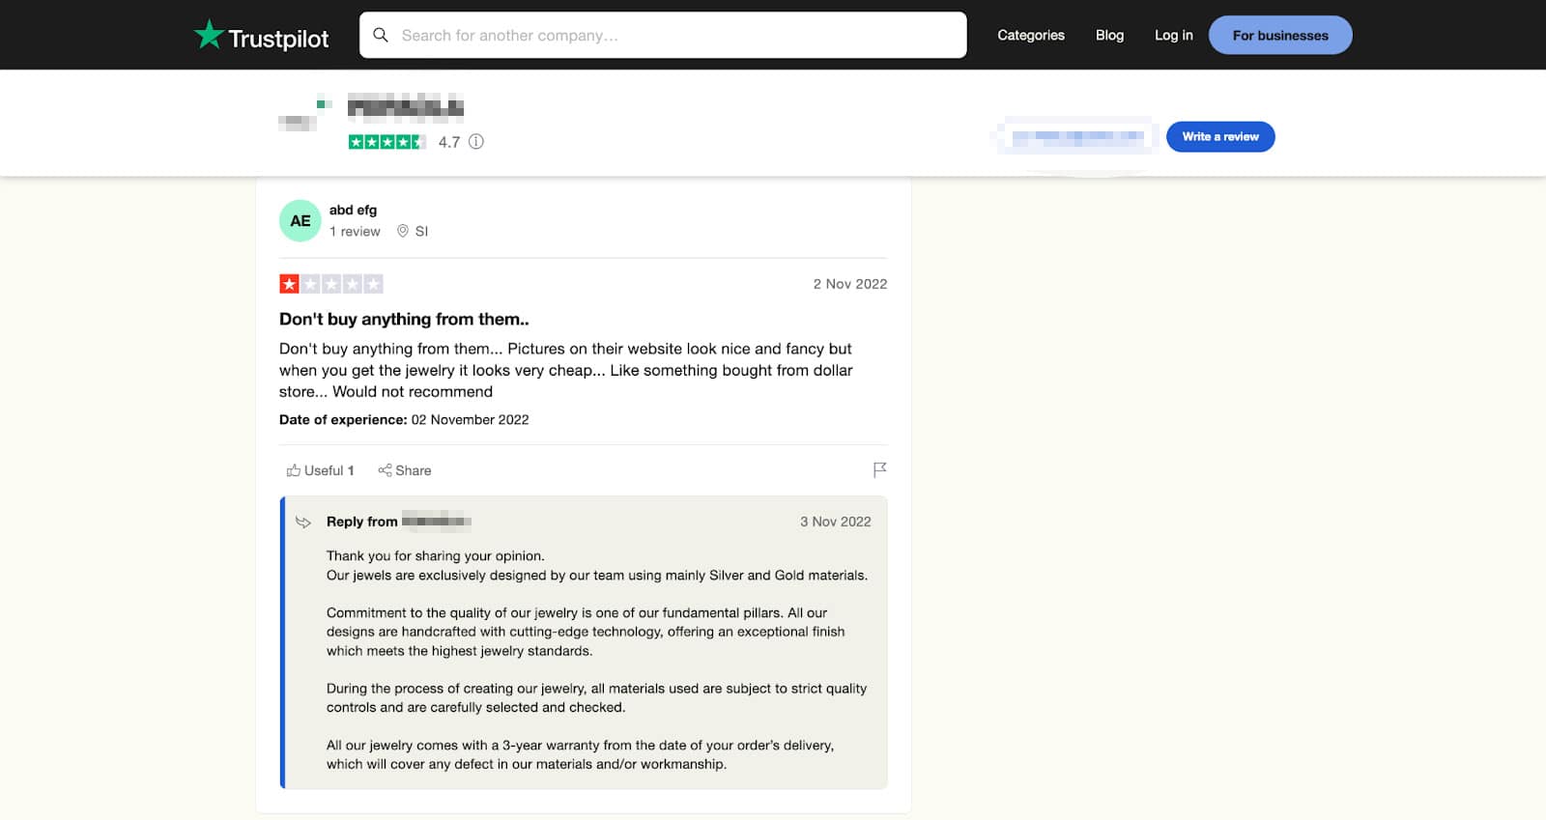Click the Date of experience text
Image resolution: width=1546 pixels, height=820 pixels.
(404, 419)
